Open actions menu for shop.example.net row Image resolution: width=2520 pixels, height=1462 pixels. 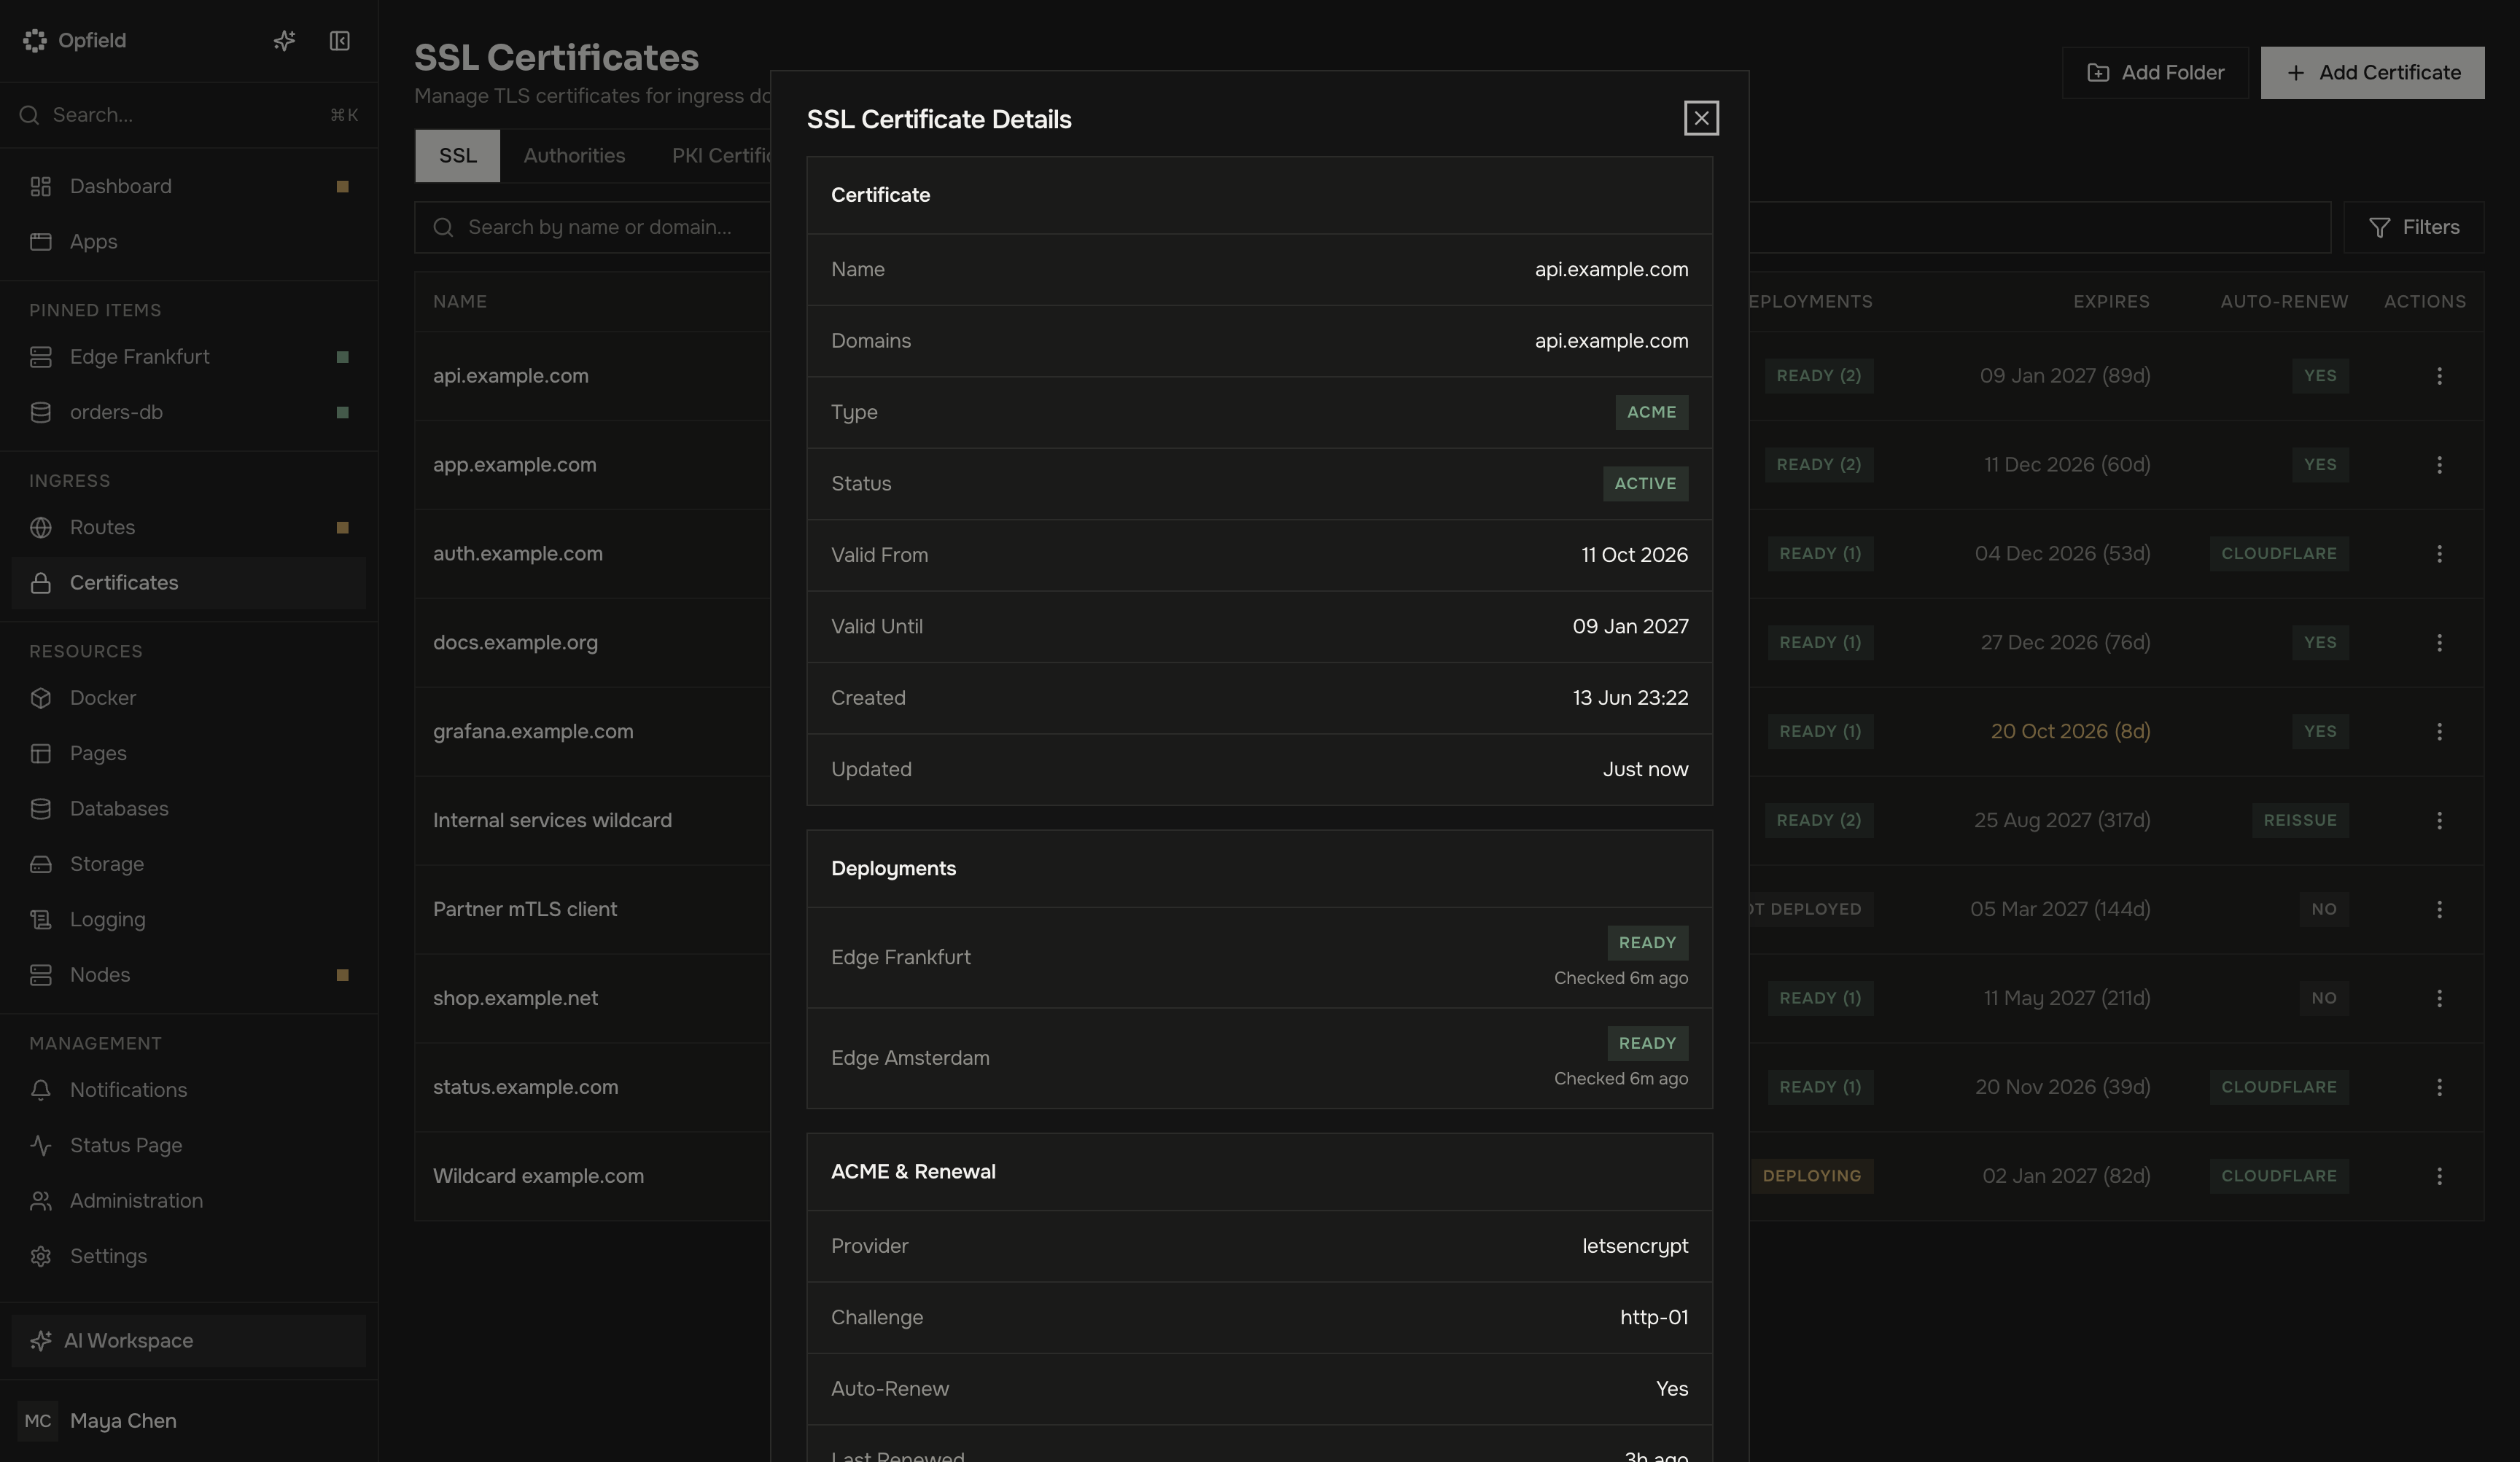coord(2439,998)
